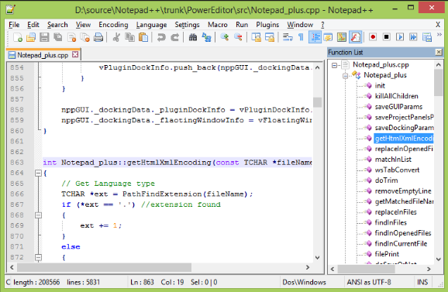The height and width of the screenshot is (292, 448).
Task: Paste from clipboard toolbar icon
Action: [x=143, y=37]
